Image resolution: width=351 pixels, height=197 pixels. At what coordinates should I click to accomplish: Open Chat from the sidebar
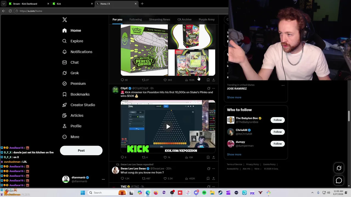pos(70,62)
